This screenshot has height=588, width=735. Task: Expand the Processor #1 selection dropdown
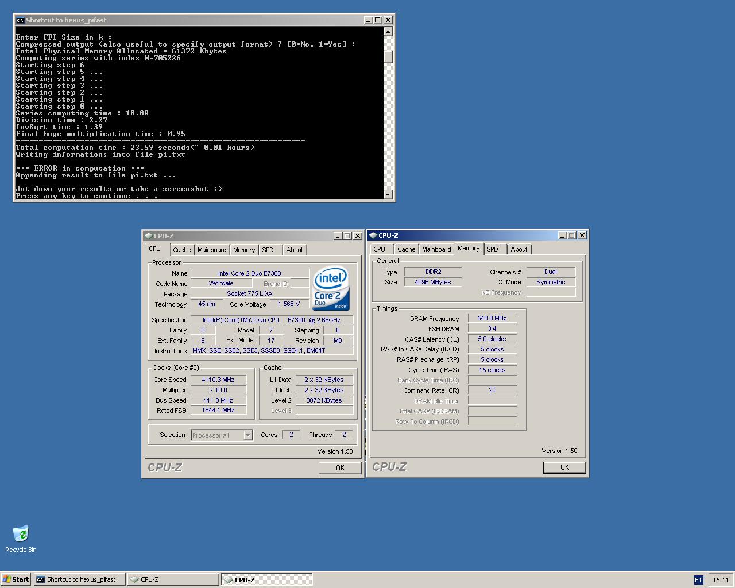(247, 435)
